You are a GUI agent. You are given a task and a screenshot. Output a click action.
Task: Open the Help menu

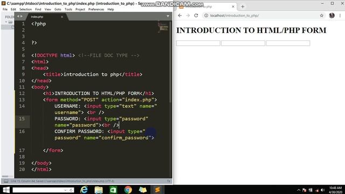111,10
